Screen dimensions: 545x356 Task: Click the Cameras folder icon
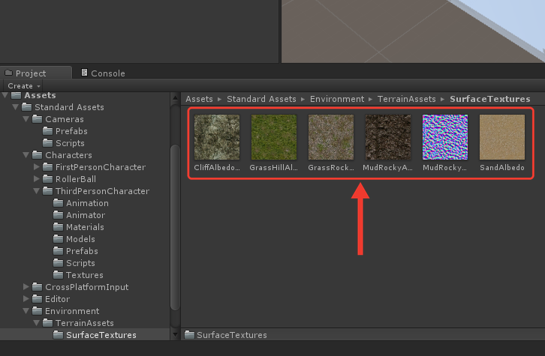point(38,119)
